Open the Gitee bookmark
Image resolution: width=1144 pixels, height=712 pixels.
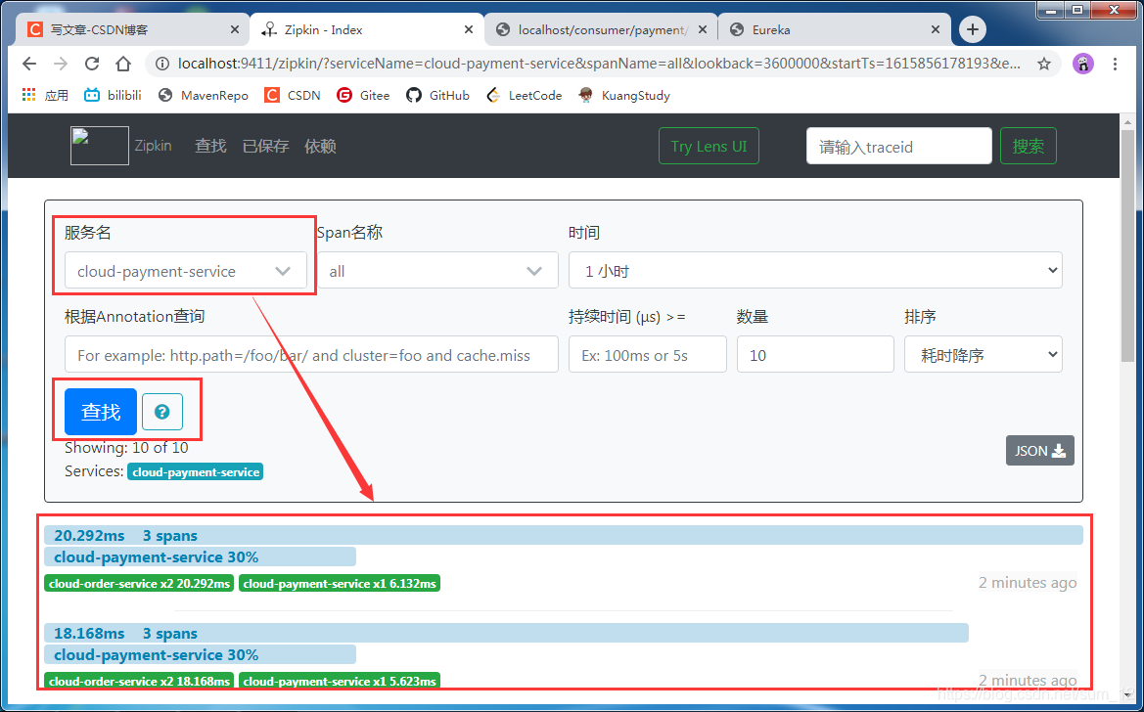[x=363, y=96]
